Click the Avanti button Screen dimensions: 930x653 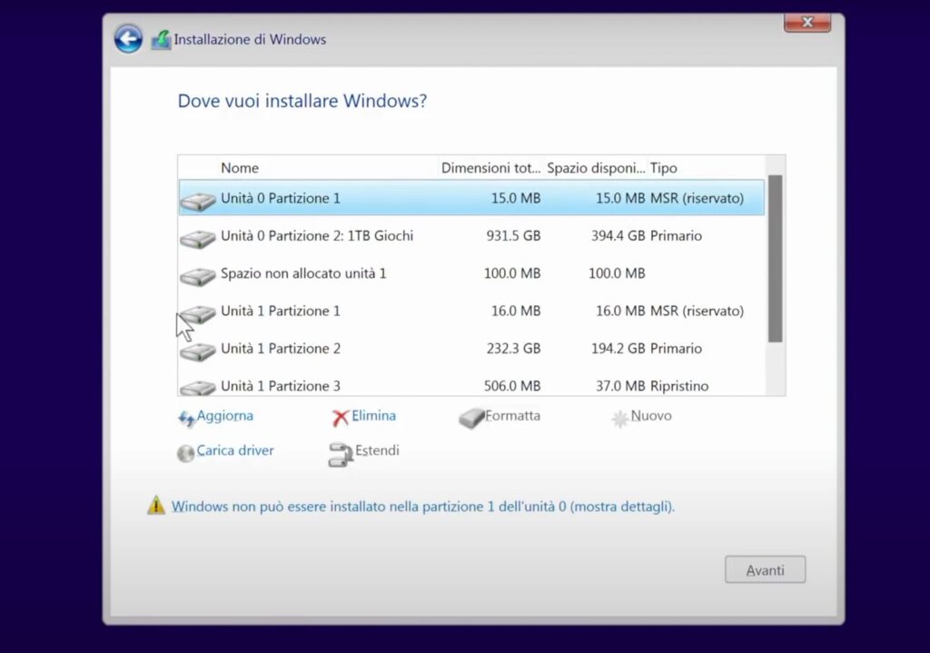point(765,569)
